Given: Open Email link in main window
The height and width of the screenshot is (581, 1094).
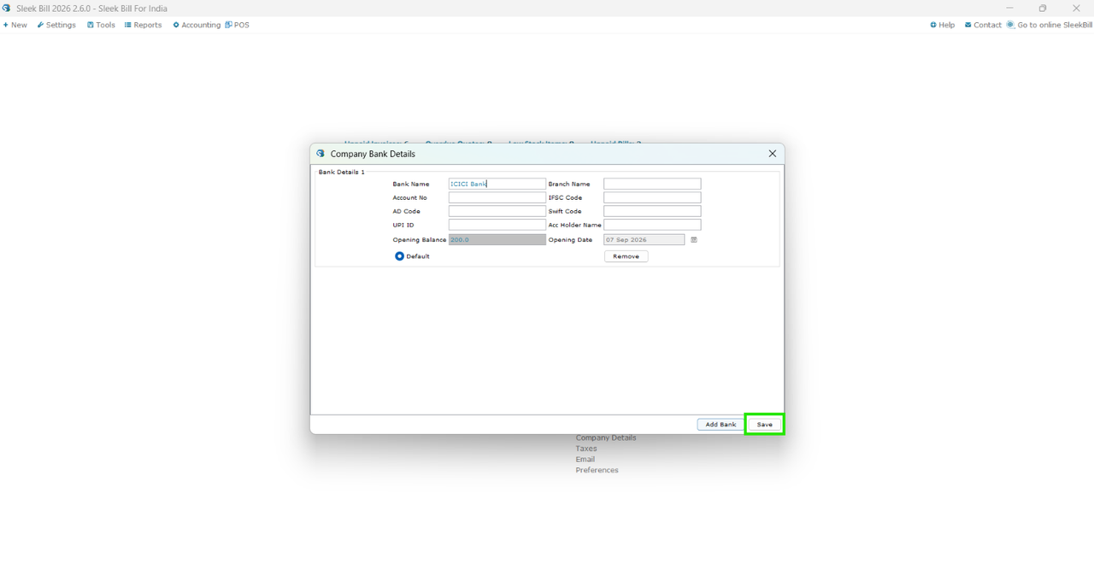Looking at the screenshot, I should click(585, 460).
